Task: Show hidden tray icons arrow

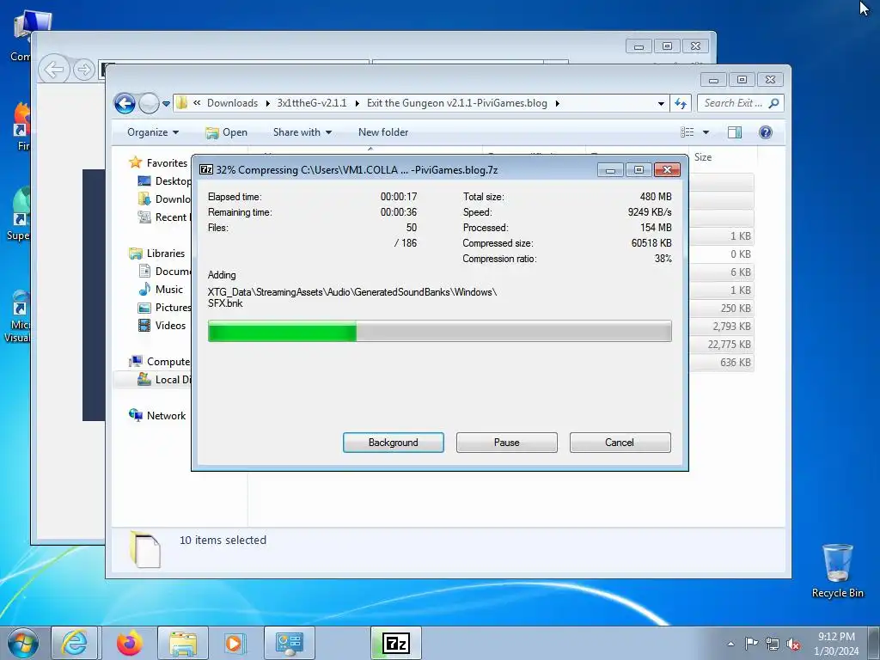Action: pos(730,643)
